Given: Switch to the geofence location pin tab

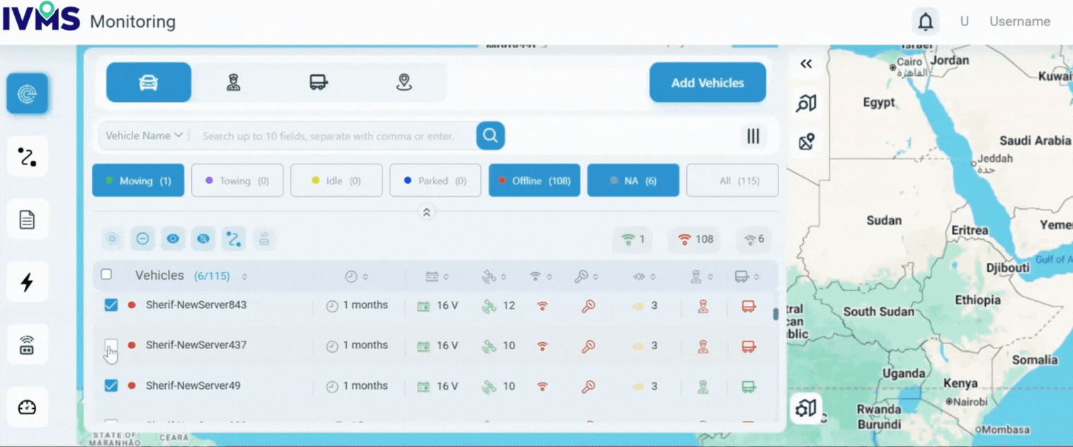Looking at the screenshot, I should (404, 83).
